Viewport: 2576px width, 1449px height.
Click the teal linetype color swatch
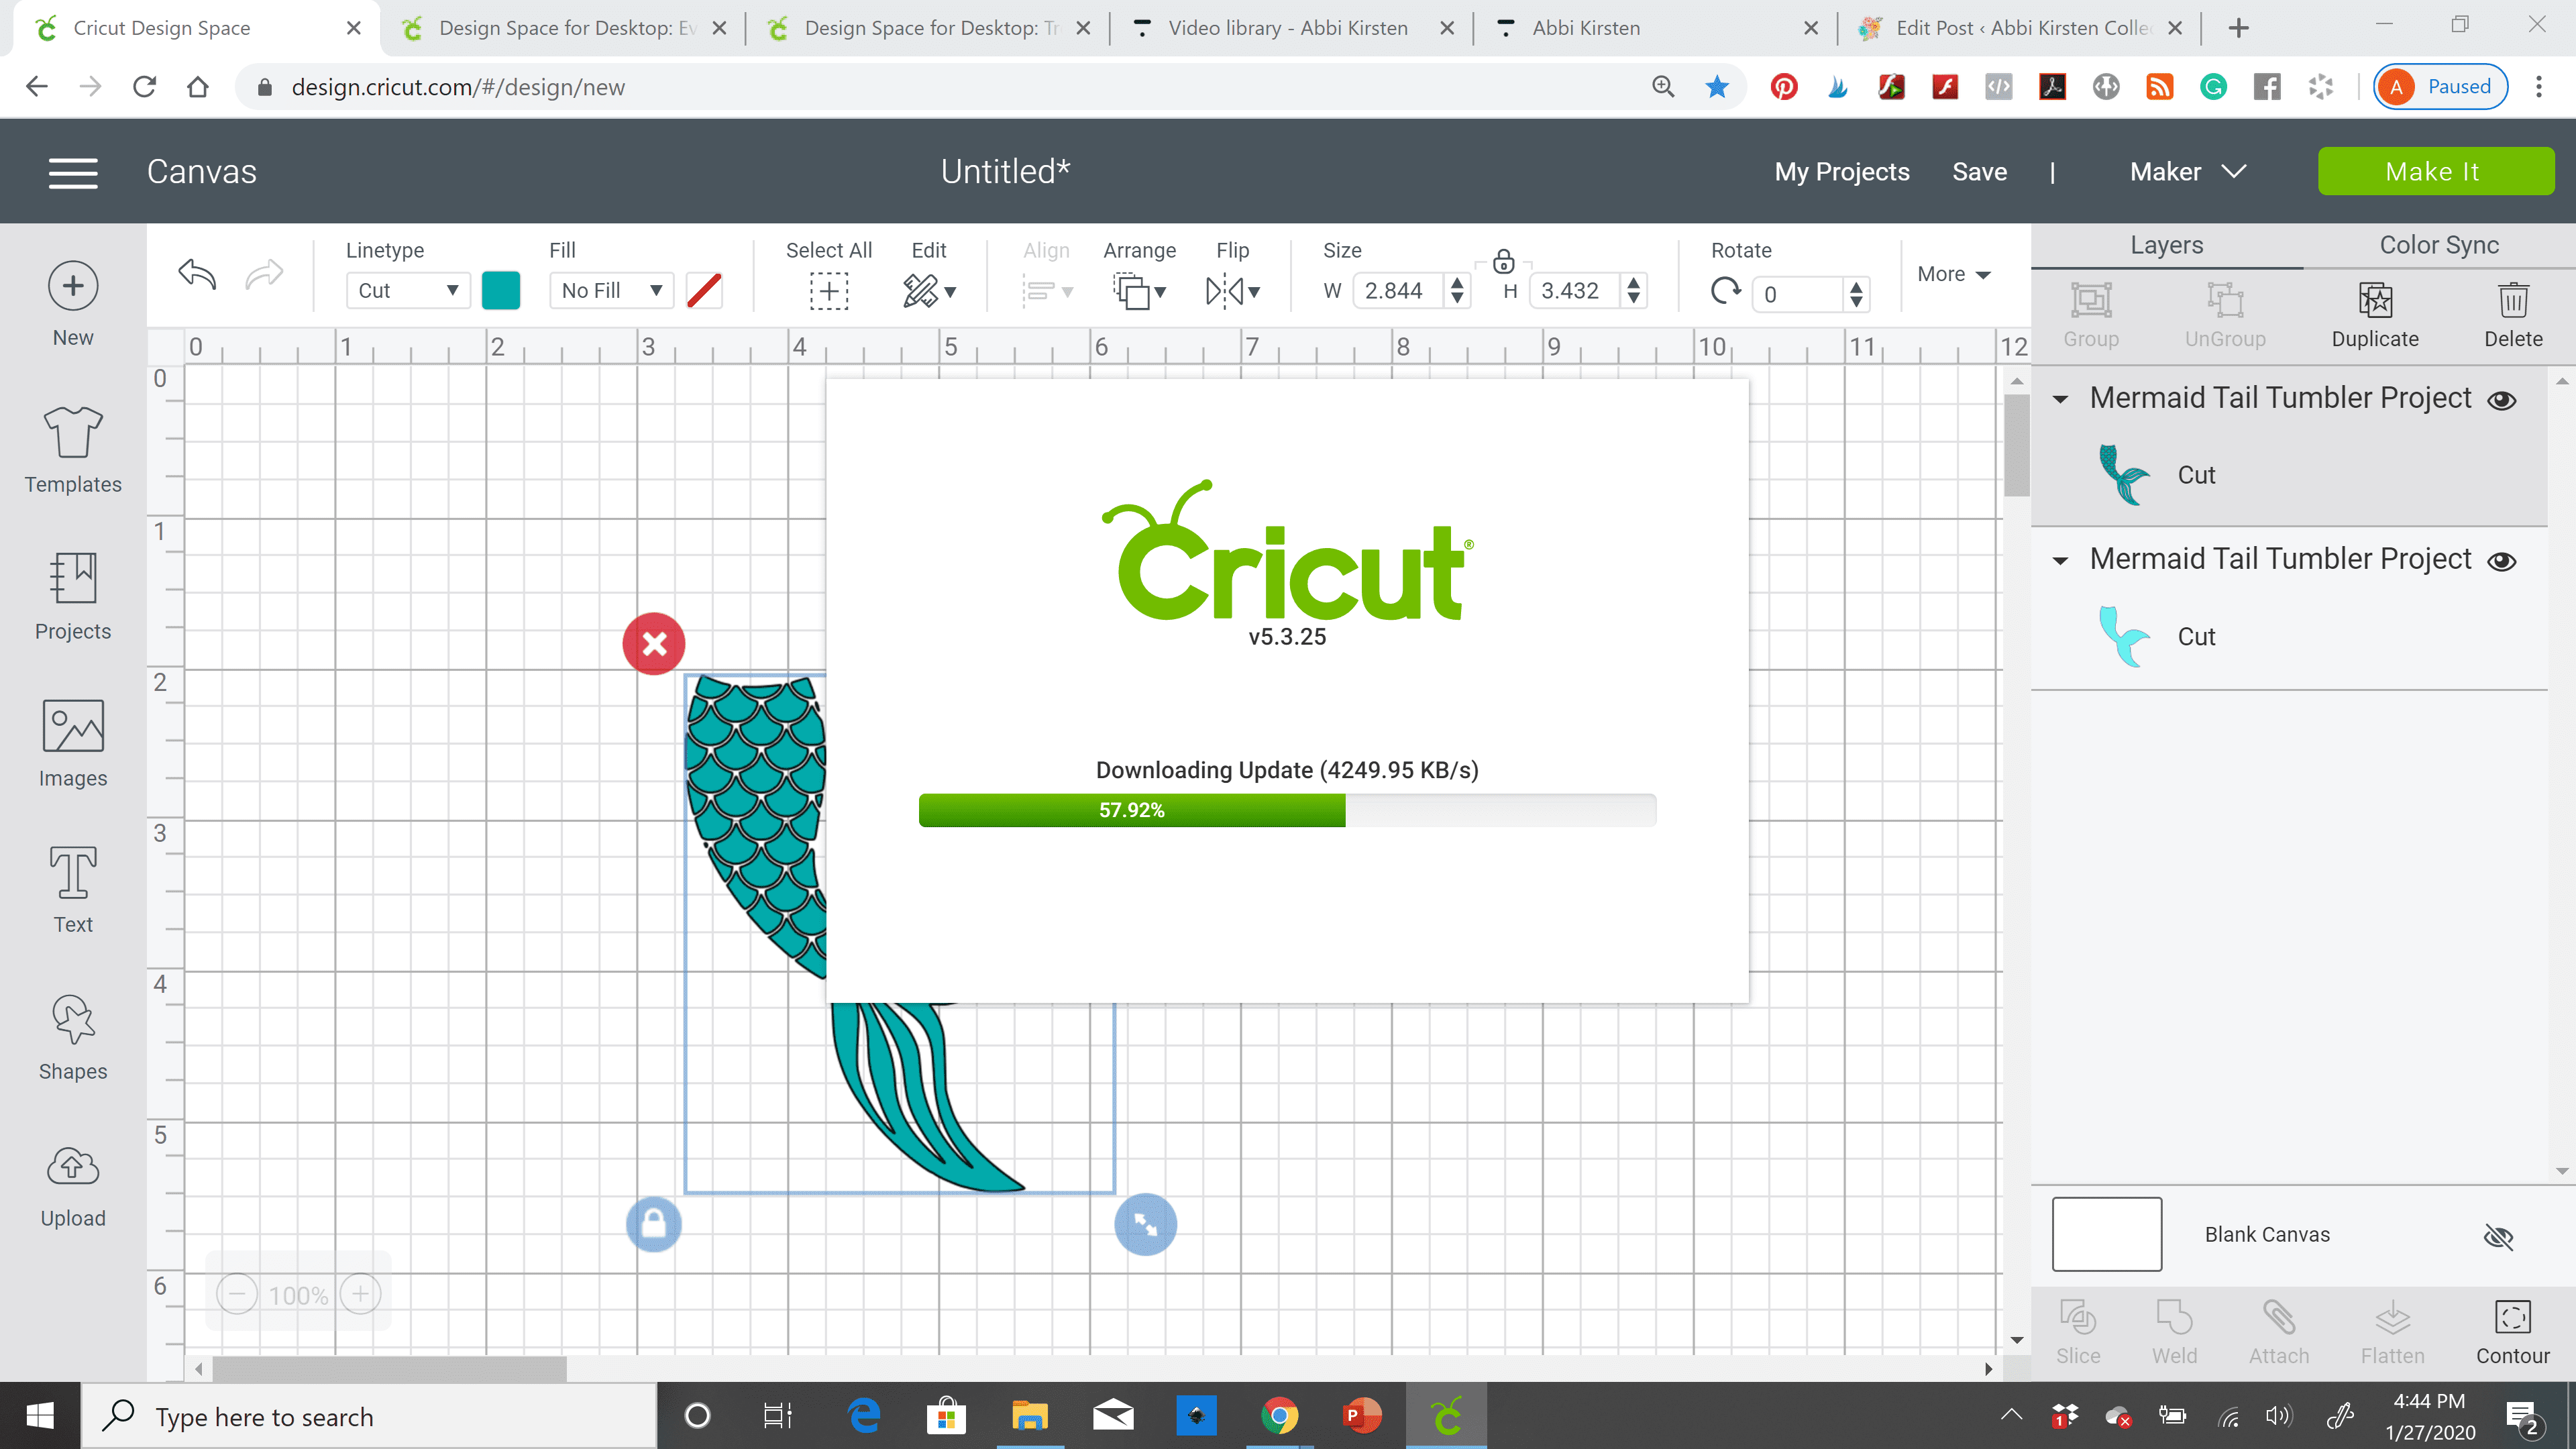click(x=501, y=290)
